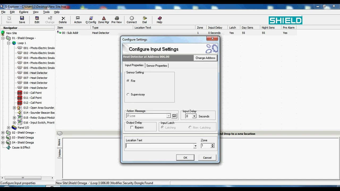The height and width of the screenshot is (191, 340).
Task: Select New Site globe icon in Navigator
Action: coord(3,33)
